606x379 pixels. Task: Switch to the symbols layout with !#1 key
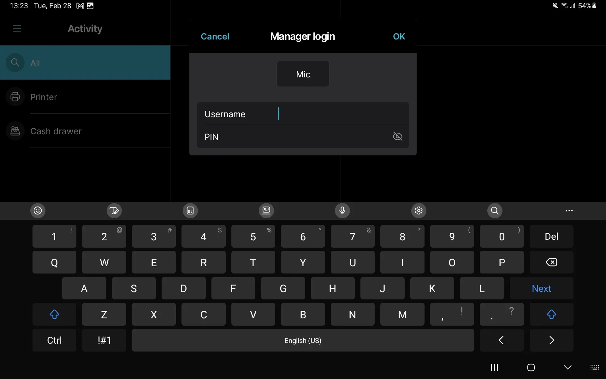pos(104,340)
